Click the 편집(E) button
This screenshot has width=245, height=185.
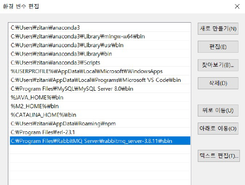click(x=218, y=47)
